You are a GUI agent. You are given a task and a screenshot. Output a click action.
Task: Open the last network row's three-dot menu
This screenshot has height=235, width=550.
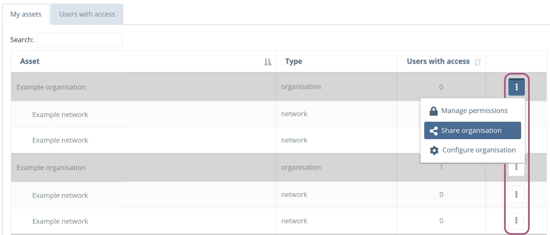tap(516, 220)
